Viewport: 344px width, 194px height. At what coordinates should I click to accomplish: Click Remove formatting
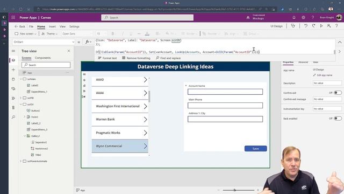(136, 58)
